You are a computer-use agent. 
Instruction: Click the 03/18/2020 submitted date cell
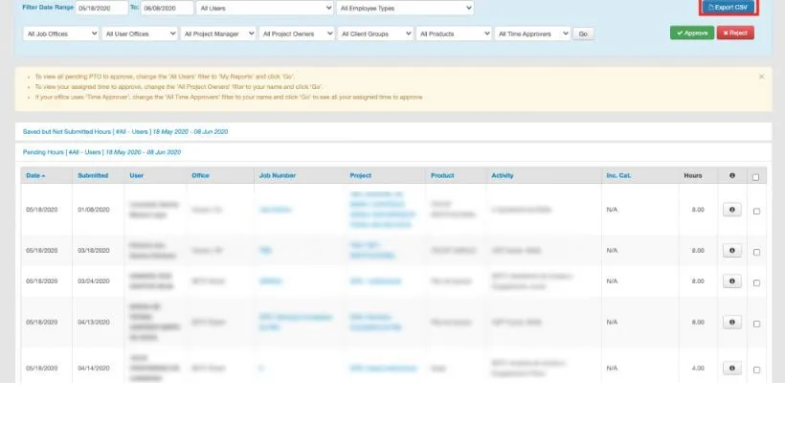click(94, 250)
